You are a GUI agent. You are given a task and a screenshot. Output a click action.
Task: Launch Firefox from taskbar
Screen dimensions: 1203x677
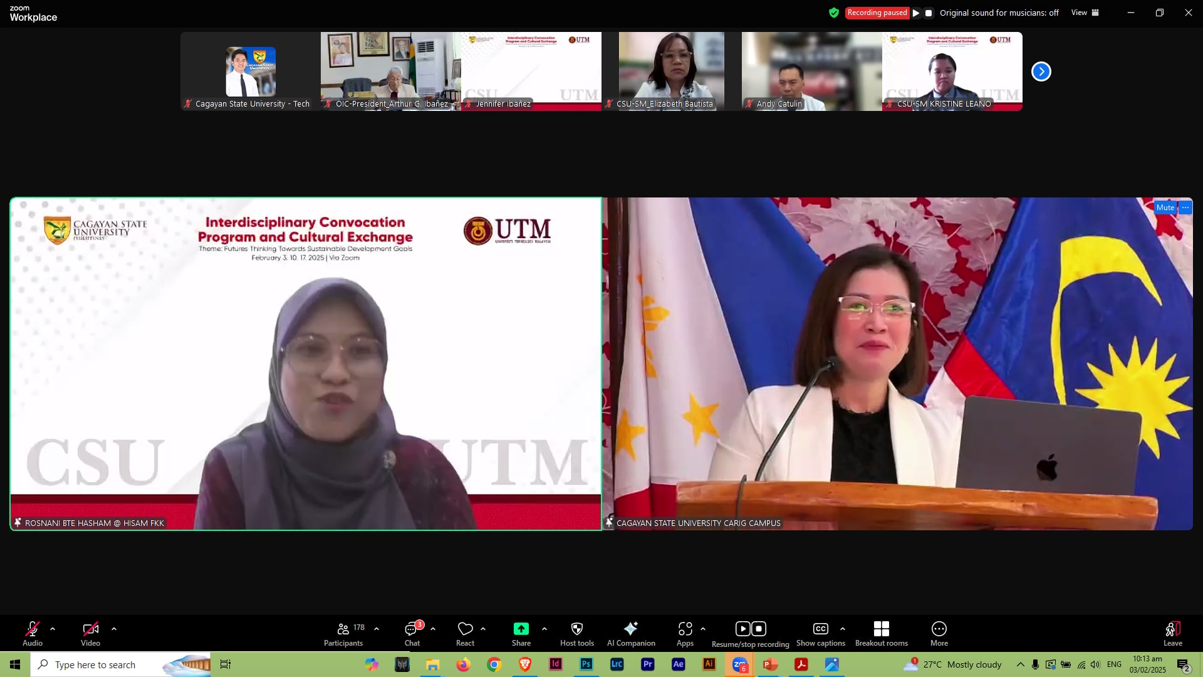tap(464, 664)
